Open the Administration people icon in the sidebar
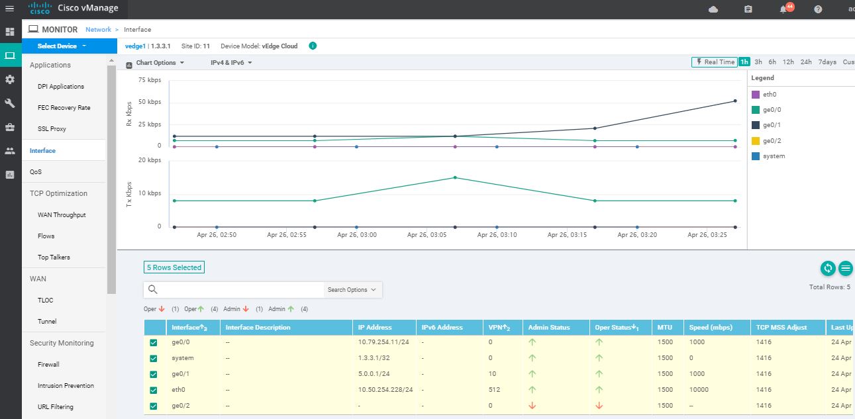Screen dimensions: 855x419 10,151
